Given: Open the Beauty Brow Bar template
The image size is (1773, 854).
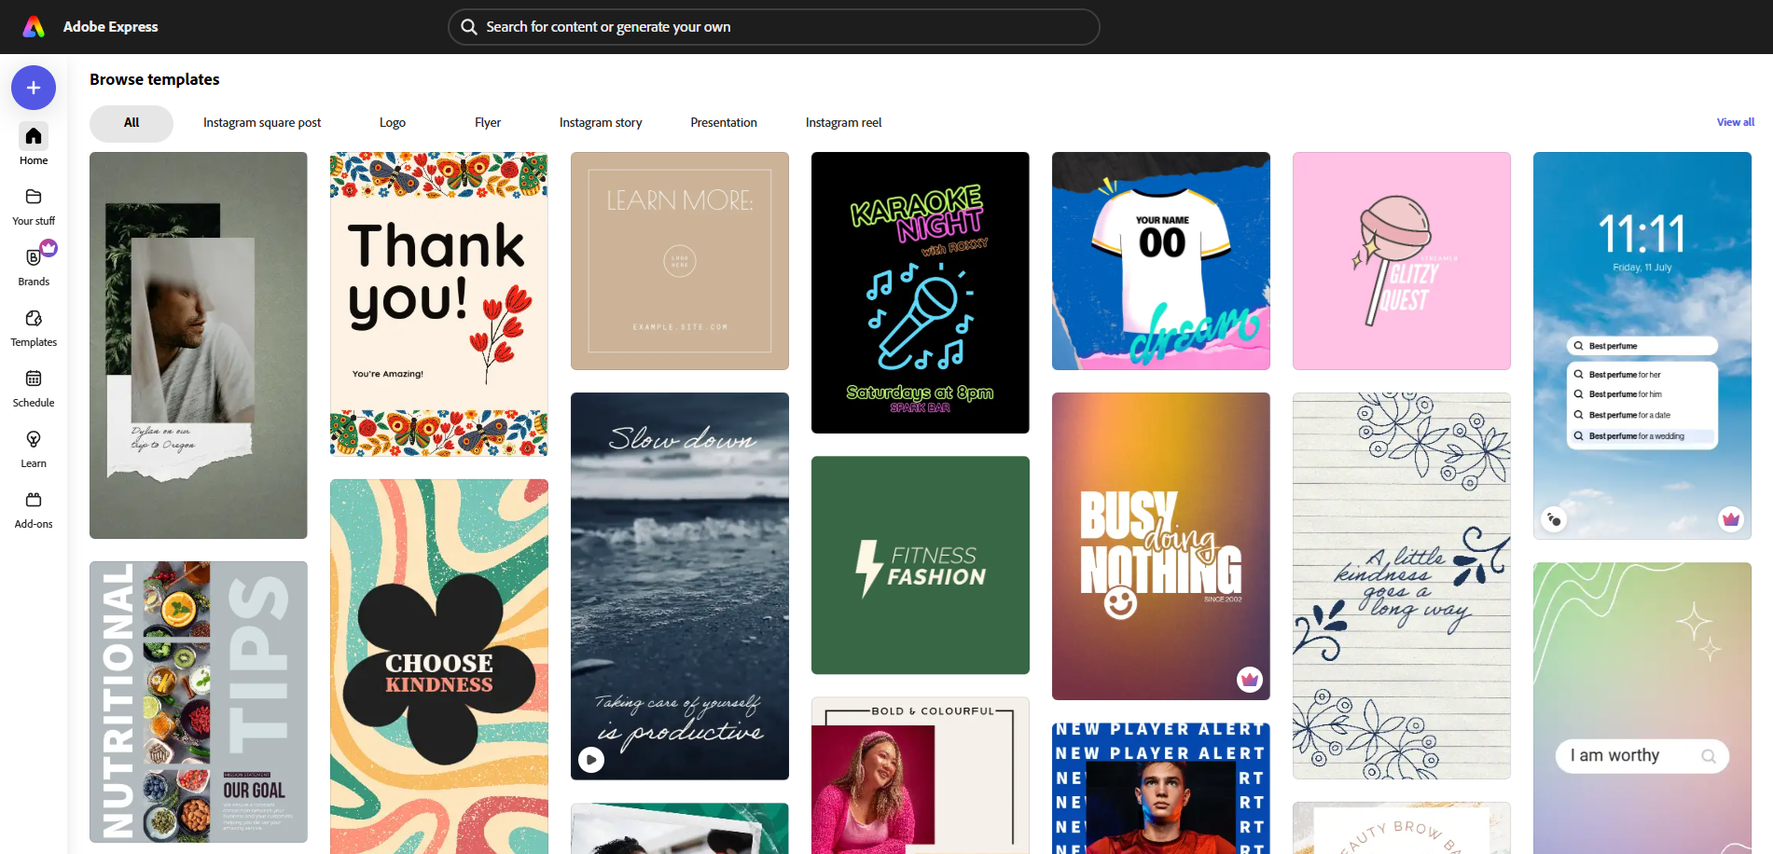Looking at the screenshot, I should 1402,828.
